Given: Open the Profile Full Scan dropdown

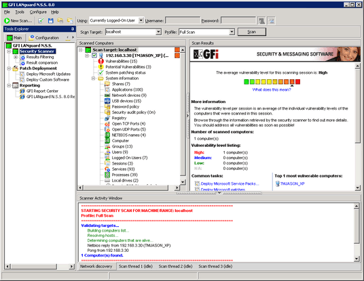Looking at the screenshot, I should [x=232, y=32].
